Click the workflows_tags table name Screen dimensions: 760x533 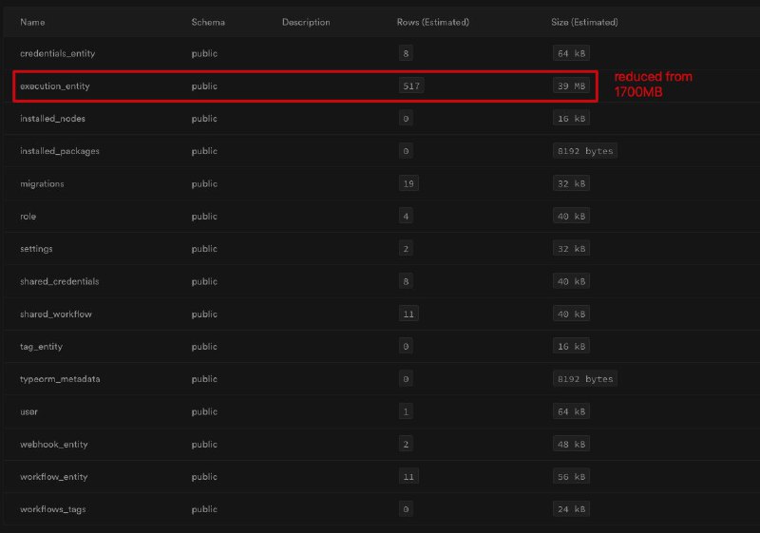(x=52, y=509)
